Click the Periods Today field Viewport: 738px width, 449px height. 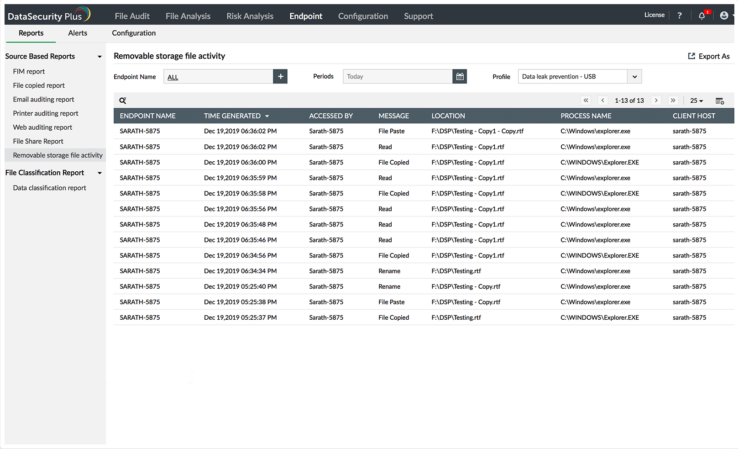[398, 76]
